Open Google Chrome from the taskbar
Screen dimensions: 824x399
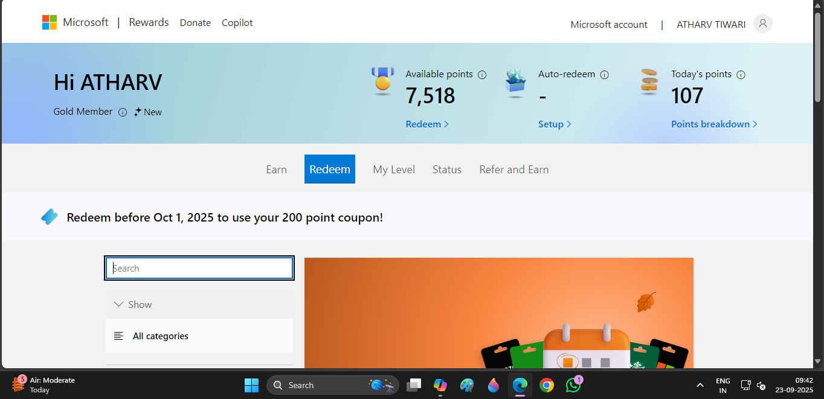tap(547, 385)
